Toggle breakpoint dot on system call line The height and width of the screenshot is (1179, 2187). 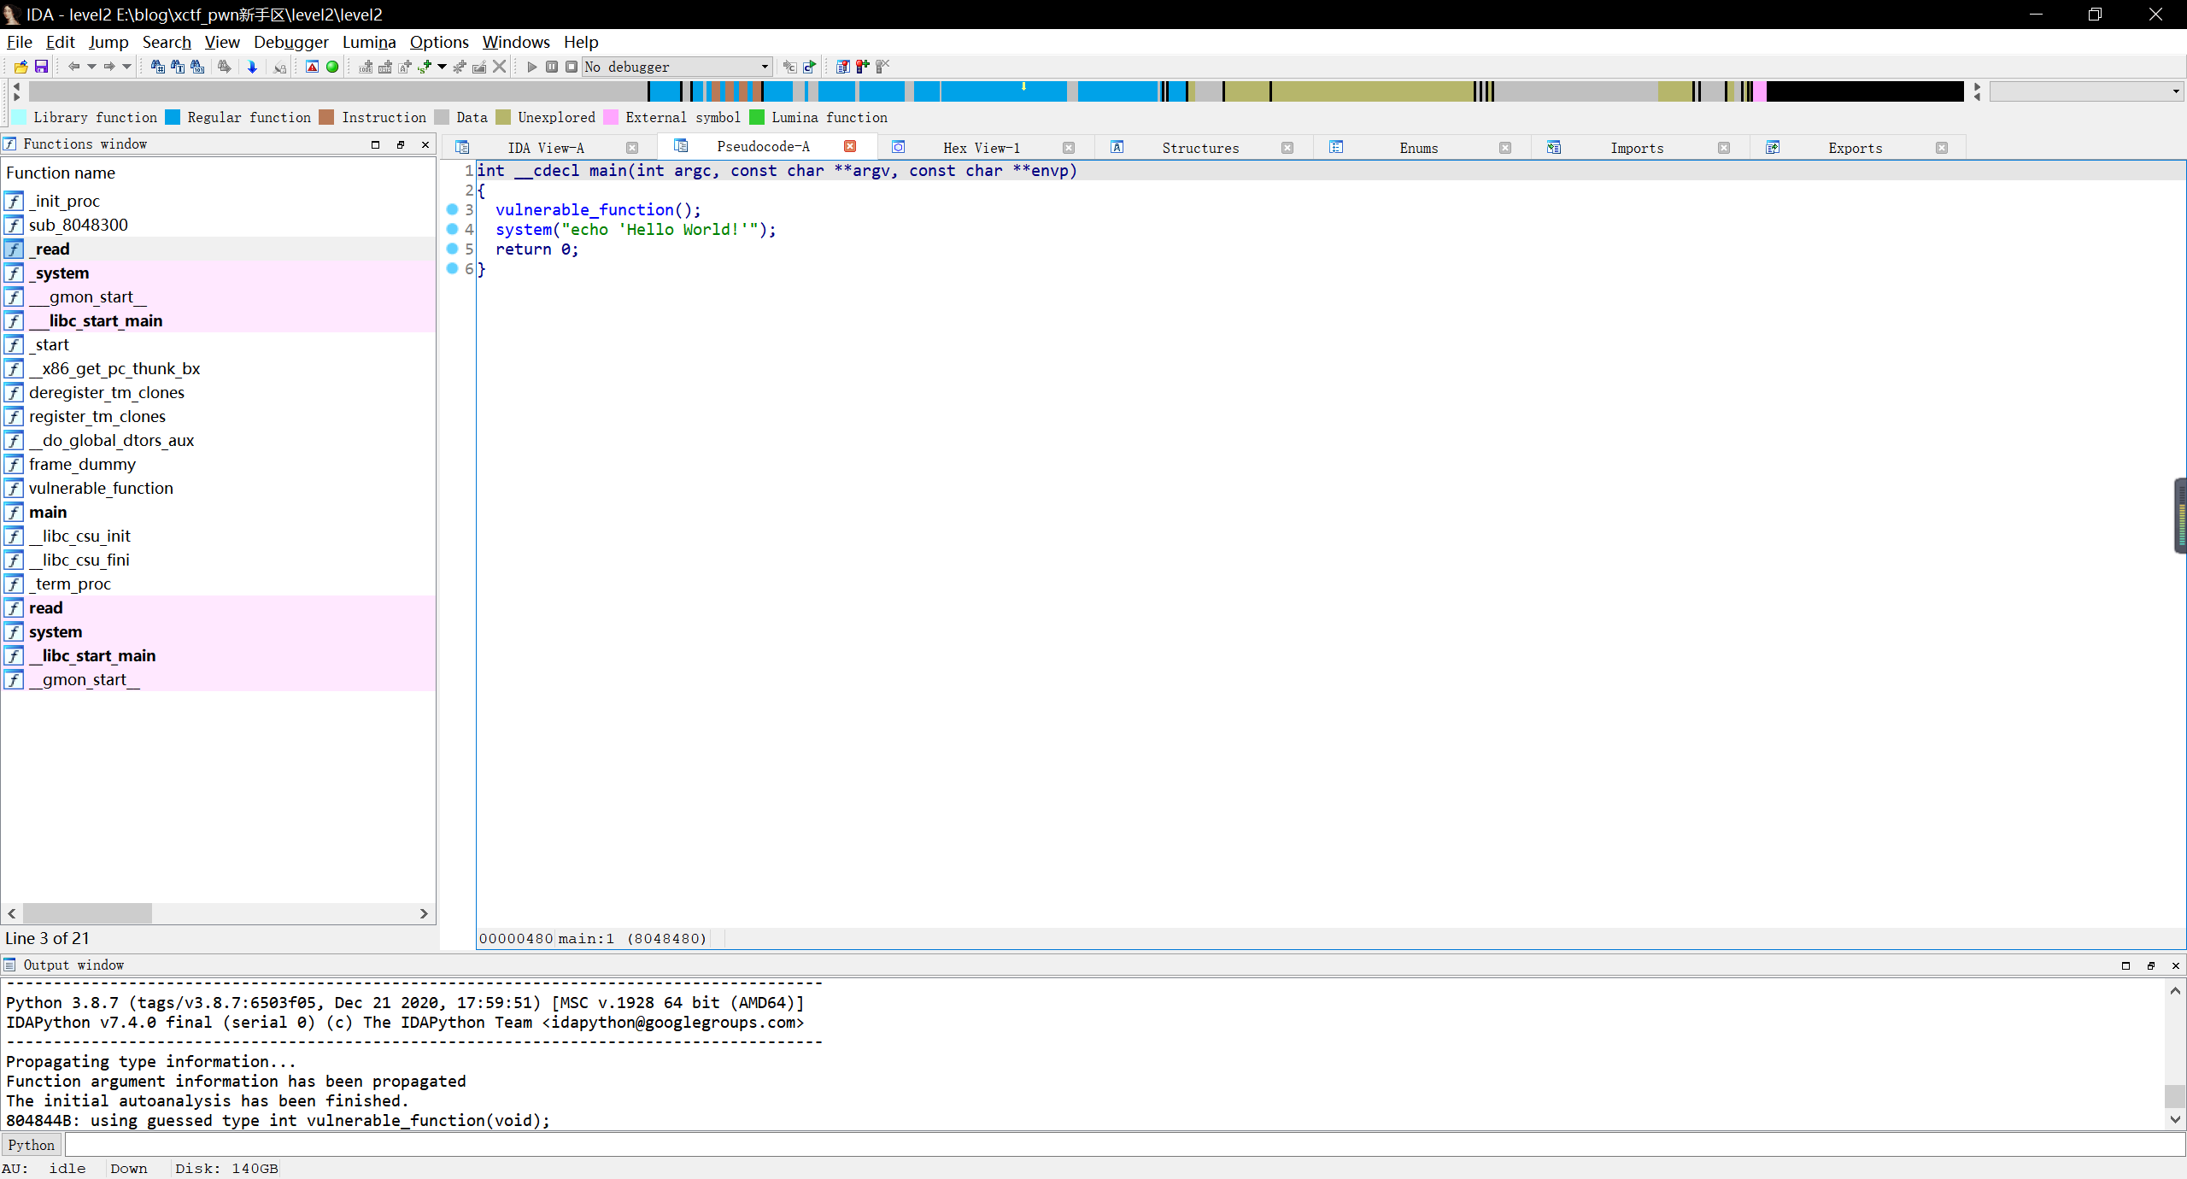(452, 229)
